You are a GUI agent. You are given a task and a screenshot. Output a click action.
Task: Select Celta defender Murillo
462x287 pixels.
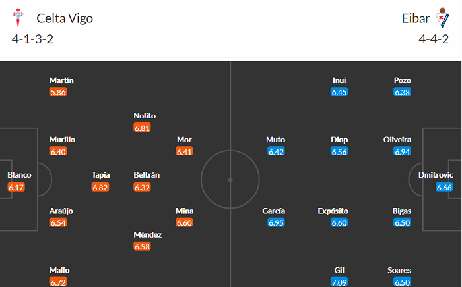(x=62, y=140)
